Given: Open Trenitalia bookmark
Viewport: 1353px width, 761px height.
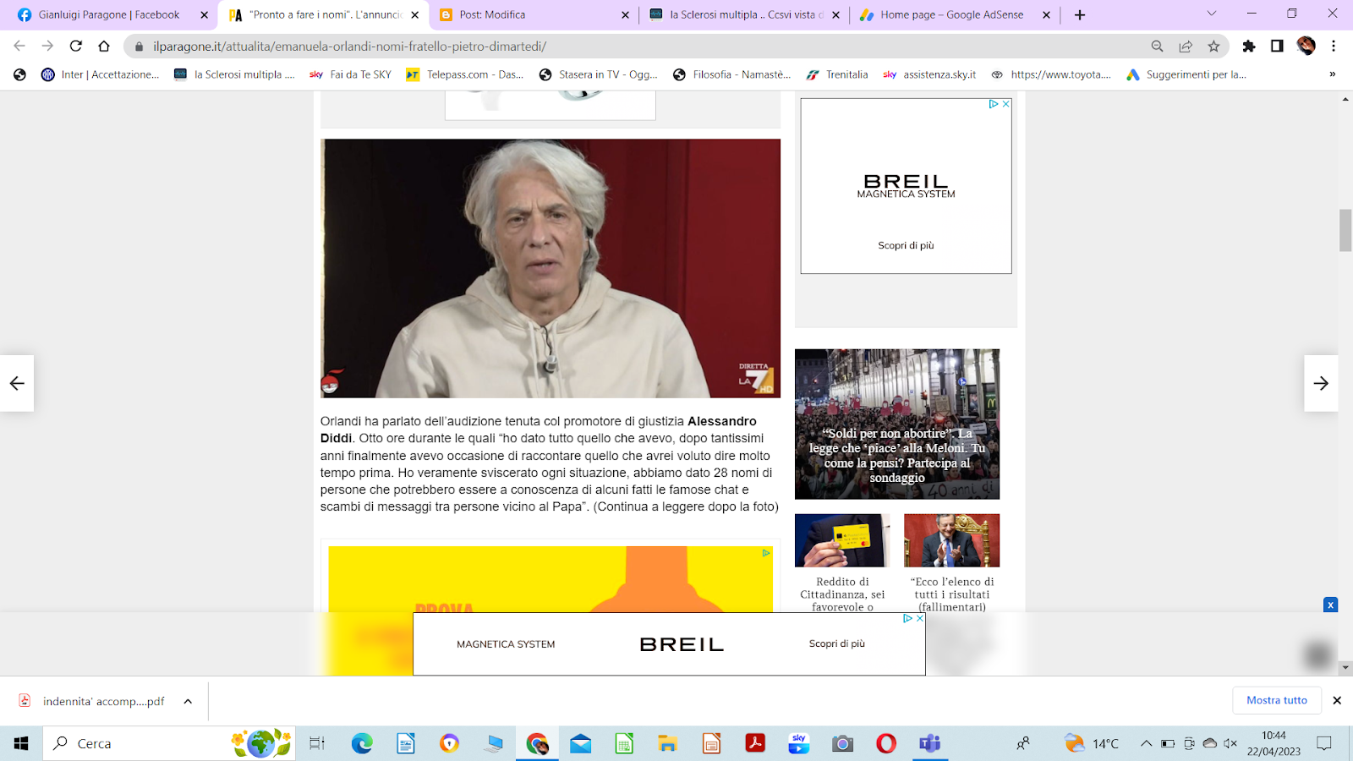Looking at the screenshot, I should pos(837,74).
